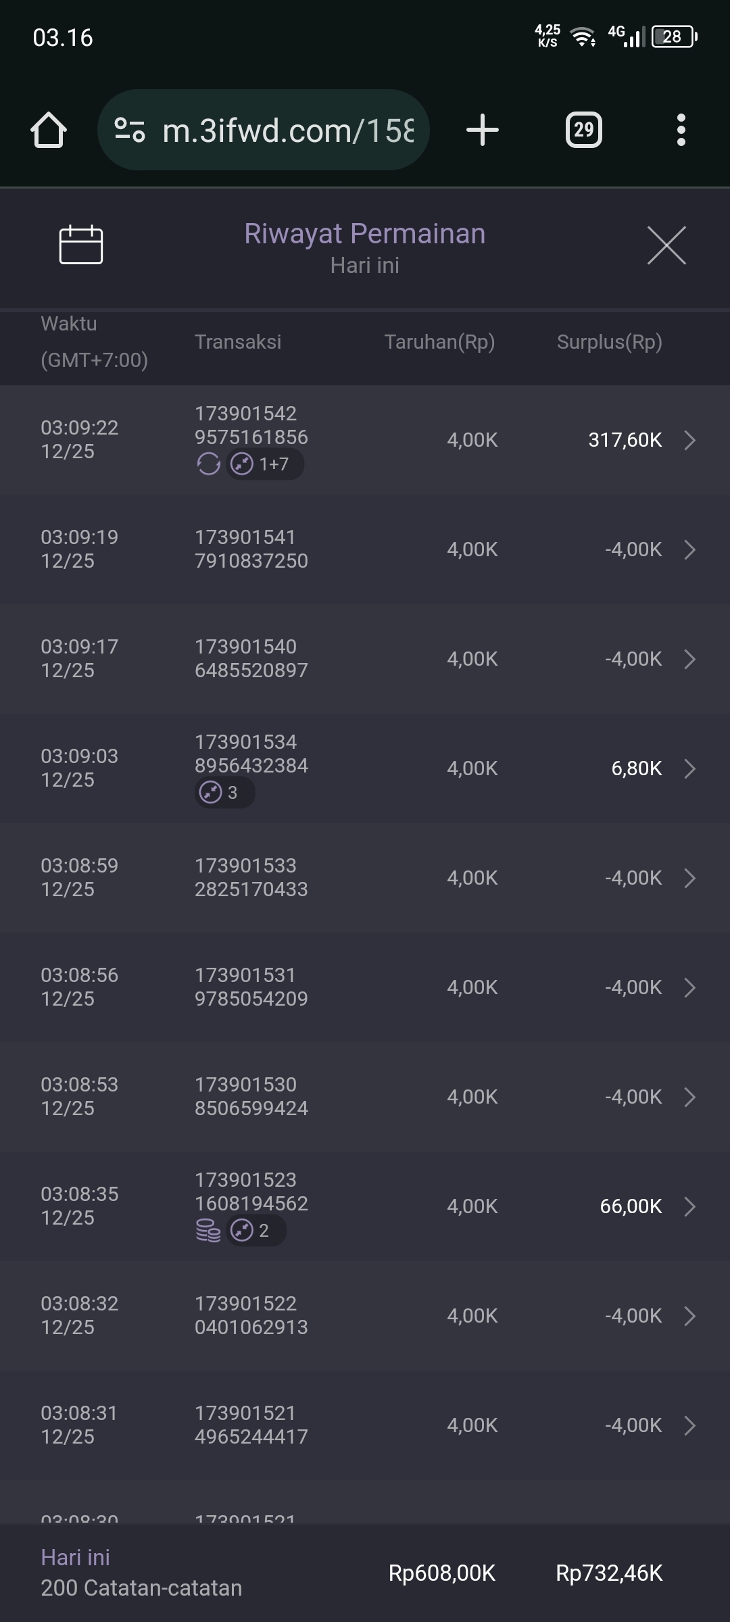Open the calendar date picker icon
The image size is (730, 1622).
81,244
